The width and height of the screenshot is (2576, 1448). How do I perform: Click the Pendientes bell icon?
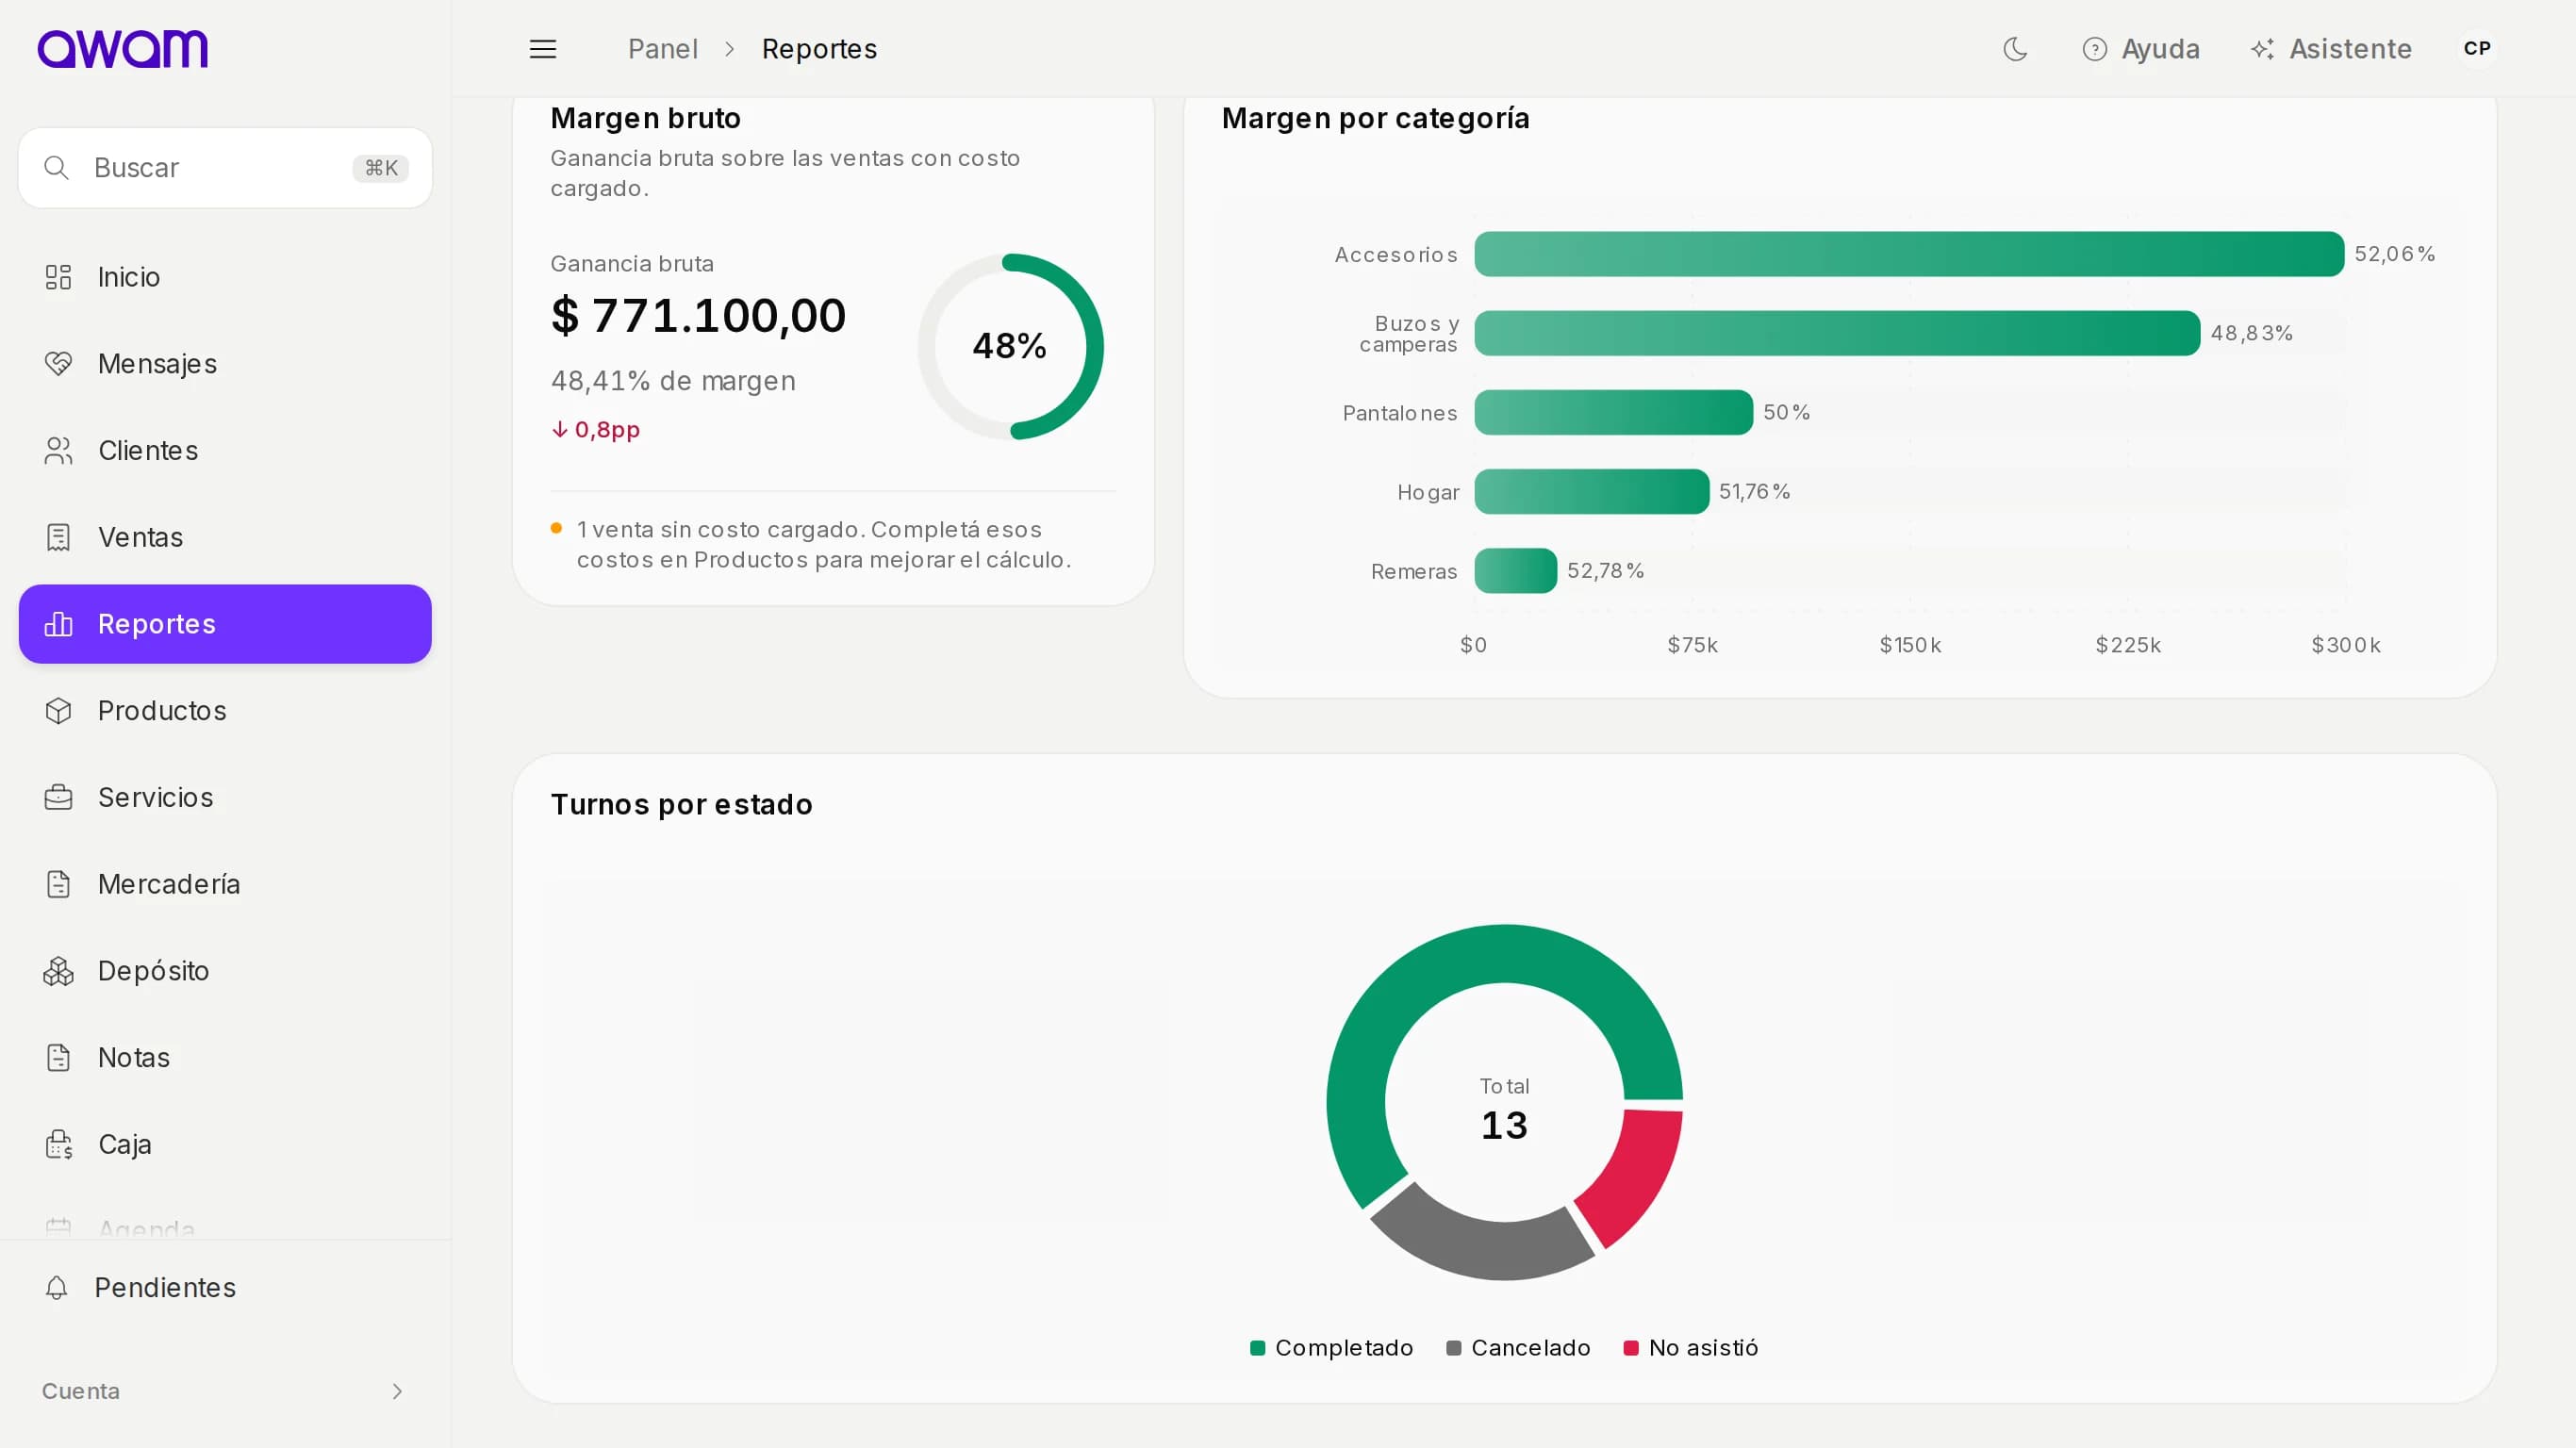57,1288
